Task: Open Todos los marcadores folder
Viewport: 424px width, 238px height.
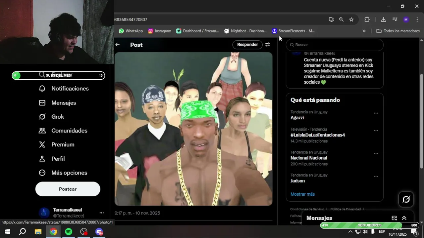Action: (398, 31)
